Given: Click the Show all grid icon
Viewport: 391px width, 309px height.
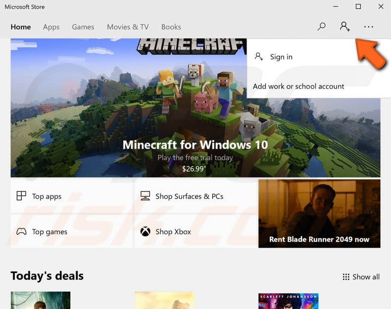Looking at the screenshot, I should click(x=346, y=277).
